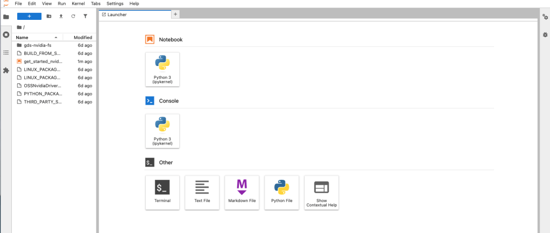Open Show Contextual Help card

pyautogui.click(x=321, y=192)
